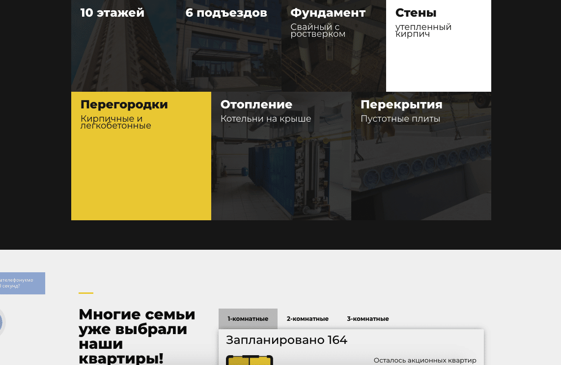Click the blue callback tooltip bubble
The height and width of the screenshot is (365, 561).
(x=22, y=283)
